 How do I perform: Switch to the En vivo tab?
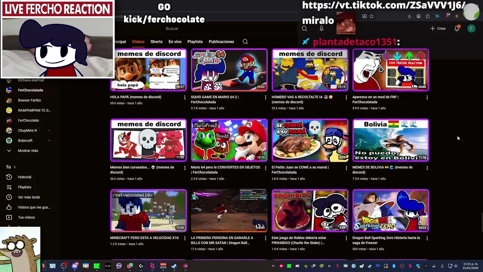[175, 42]
